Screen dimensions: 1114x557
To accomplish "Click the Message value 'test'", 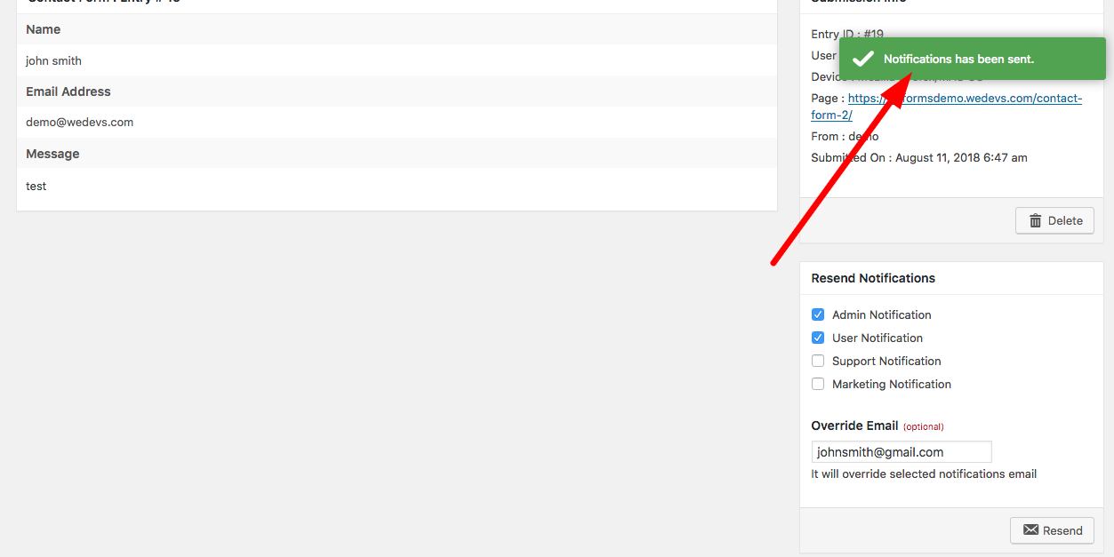I will (36, 186).
